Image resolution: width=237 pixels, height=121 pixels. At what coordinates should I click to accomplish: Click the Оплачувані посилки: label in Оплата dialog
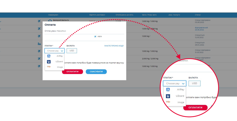point(55,31)
